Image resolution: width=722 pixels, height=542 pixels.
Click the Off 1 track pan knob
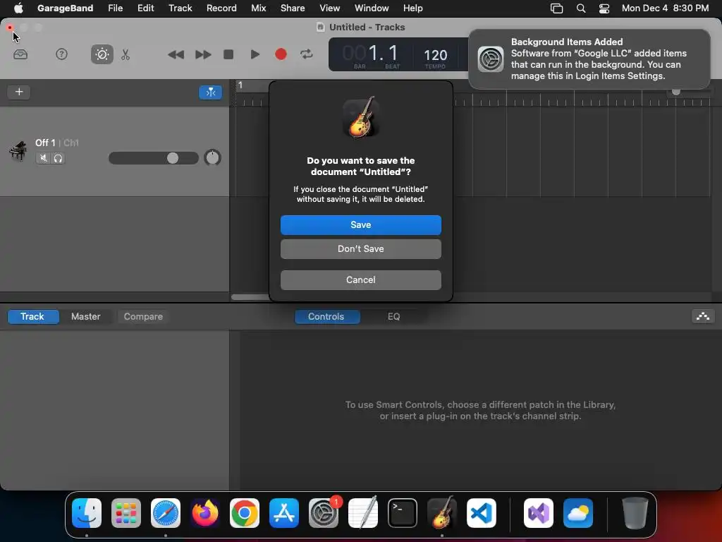(x=212, y=157)
